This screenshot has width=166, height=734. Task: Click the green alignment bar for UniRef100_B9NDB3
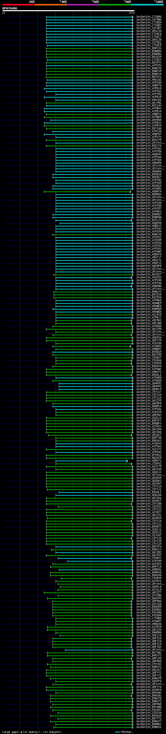(90, 54)
